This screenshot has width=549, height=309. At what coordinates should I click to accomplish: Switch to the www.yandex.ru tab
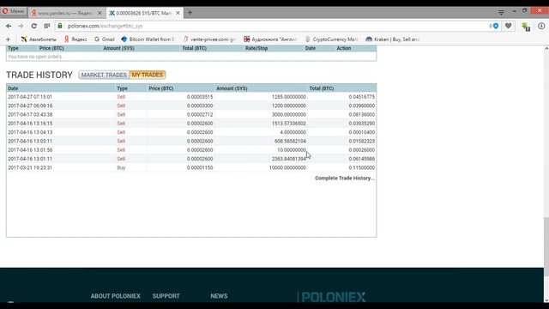65,13
